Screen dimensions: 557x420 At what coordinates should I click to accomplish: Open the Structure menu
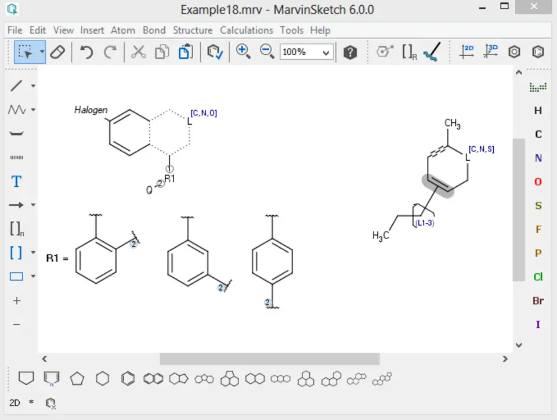[193, 30]
